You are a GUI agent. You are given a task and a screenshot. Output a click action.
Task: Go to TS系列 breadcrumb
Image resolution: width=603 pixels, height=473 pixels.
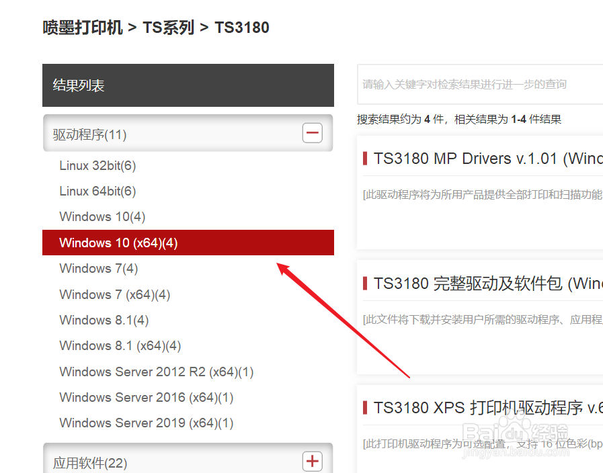169,28
